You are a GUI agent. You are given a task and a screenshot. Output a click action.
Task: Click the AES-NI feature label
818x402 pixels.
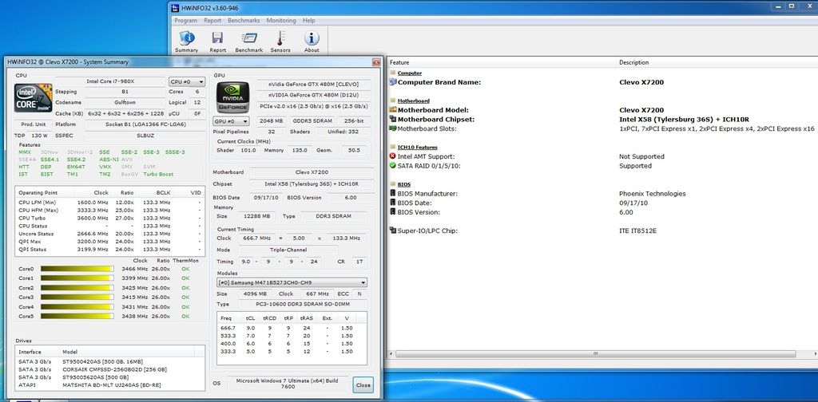click(109, 160)
